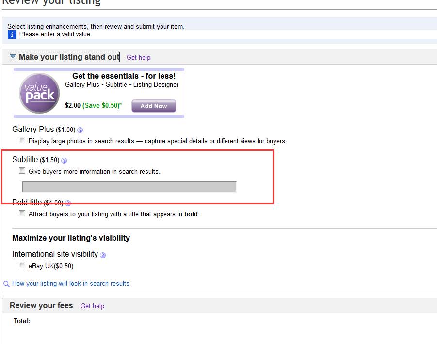Viewport: 437px width, 344px height.
Task: Click the magnifier icon beside search results preview
Action: coord(6,284)
